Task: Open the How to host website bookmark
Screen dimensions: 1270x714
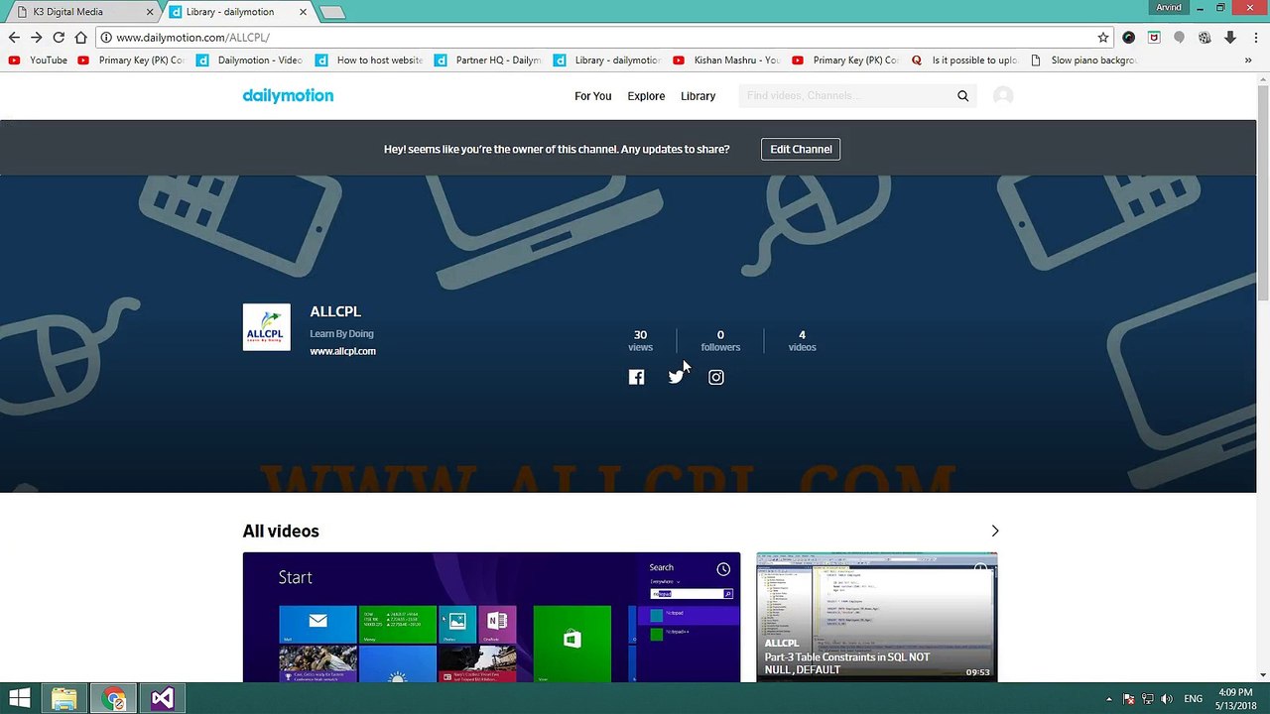Action: pyautogui.click(x=369, y=60)
